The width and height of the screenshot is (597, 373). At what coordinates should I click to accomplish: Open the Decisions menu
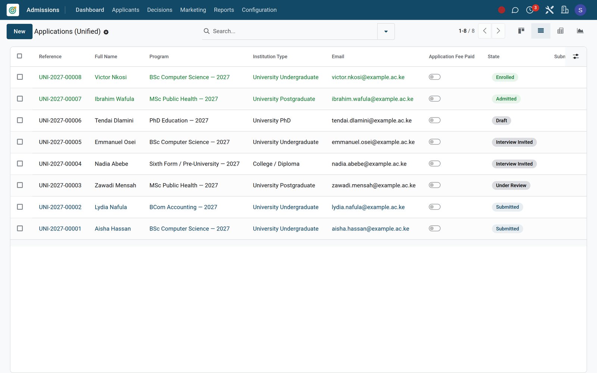coord(160,10)
